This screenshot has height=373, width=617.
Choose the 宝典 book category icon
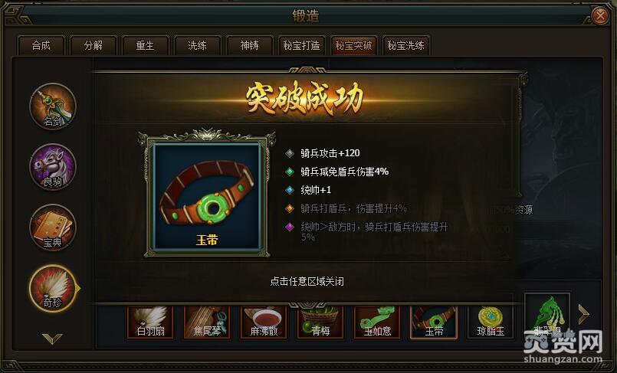[x=53, y=227]
